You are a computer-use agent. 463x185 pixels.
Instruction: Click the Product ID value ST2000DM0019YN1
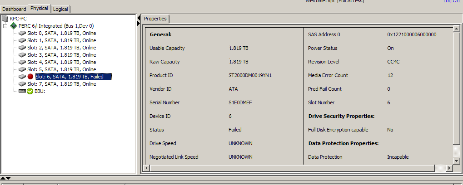point(250,75)
